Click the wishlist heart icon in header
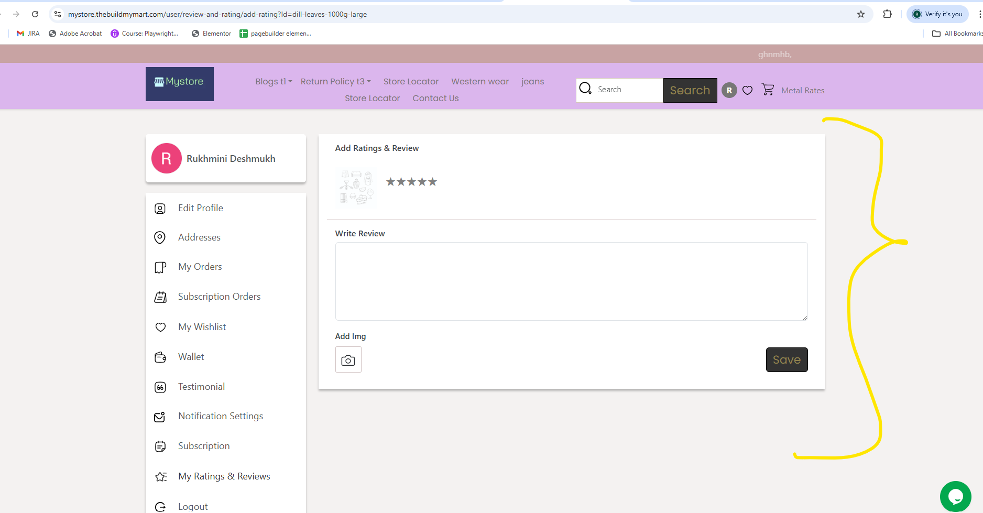Viewport: 983px width, 513px height. [x=748, y=90]
